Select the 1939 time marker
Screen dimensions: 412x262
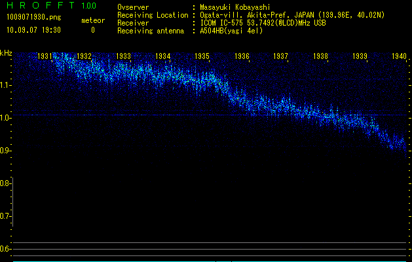coord(360,57)
